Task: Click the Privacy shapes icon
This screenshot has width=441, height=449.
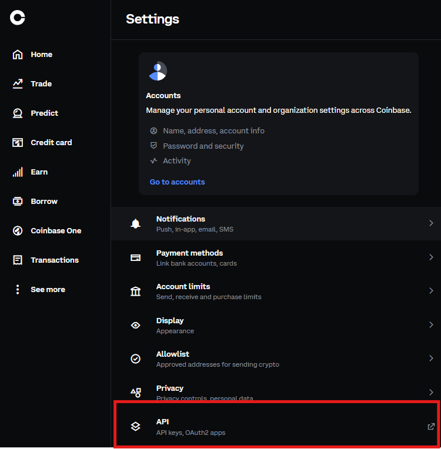Action: (x=136, y=393)
